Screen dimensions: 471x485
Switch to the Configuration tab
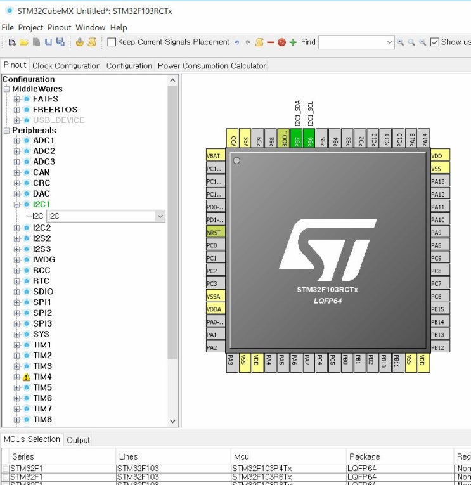point(129,66)
